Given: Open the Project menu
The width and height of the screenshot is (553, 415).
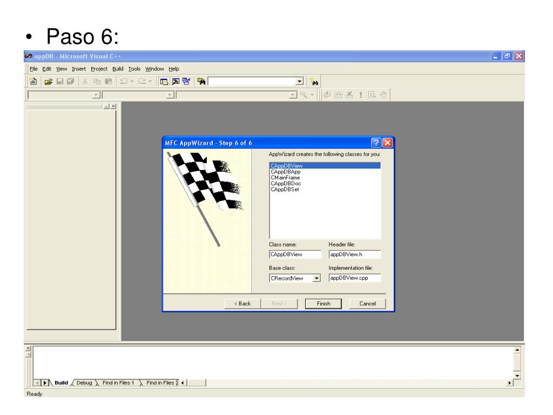Looking at the screenshot, I should pos(99,69).
